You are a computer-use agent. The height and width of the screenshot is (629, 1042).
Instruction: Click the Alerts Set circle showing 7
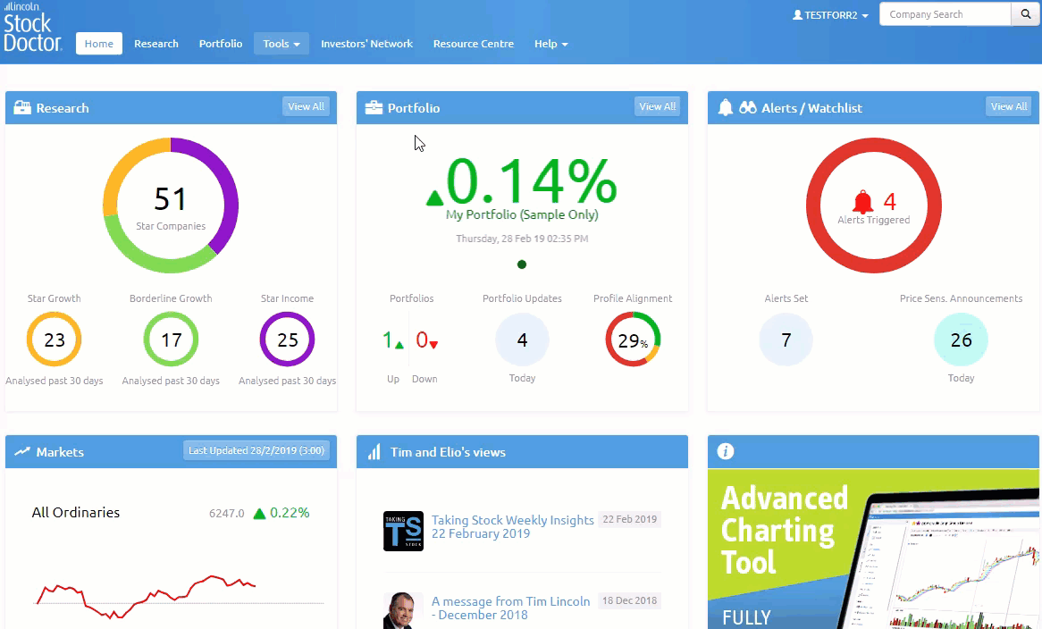click(x=786, y=340)
